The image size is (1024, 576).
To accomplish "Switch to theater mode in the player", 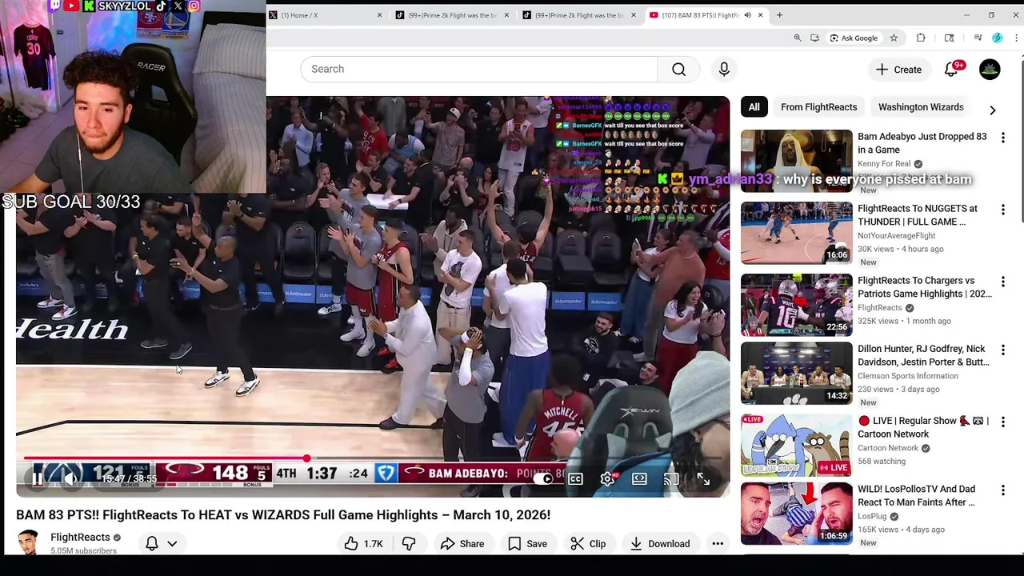I will click(x=639, y=478).
